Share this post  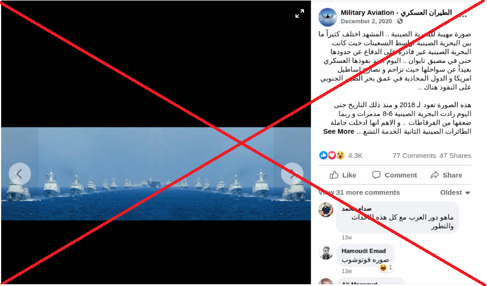click(x=446, y=175)
